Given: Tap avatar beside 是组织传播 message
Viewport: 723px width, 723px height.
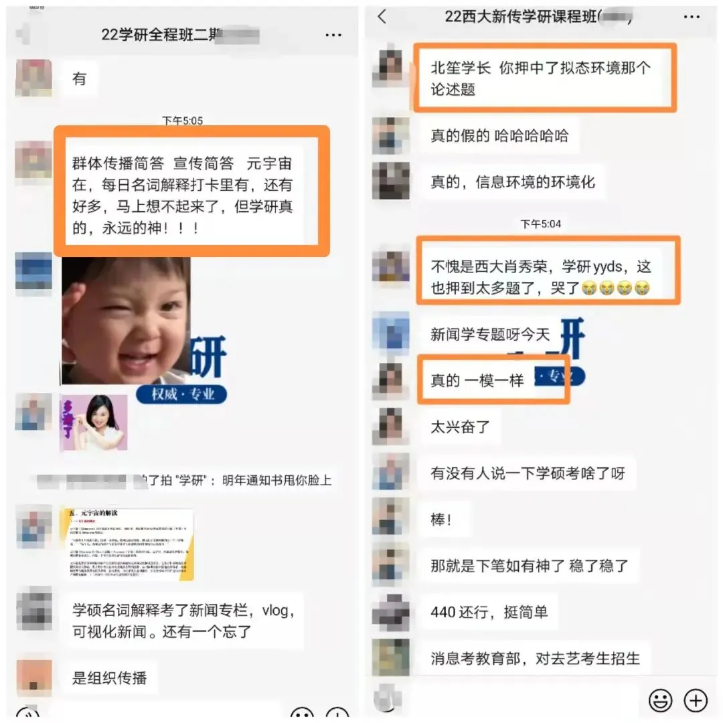Looking at the screenshot, I should coord(33,677).
